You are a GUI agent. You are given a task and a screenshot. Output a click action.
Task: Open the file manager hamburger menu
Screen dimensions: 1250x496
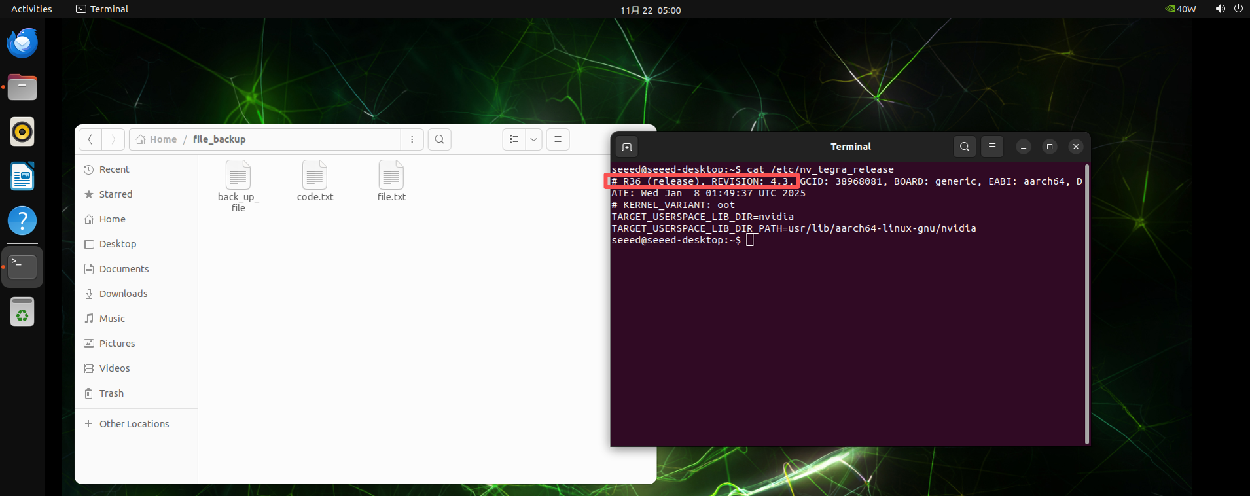[x=558, y=139]
